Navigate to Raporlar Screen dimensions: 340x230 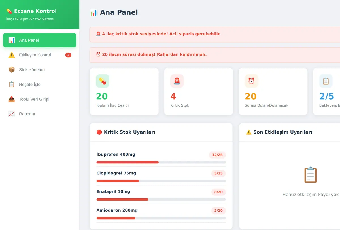coord(40,114)
